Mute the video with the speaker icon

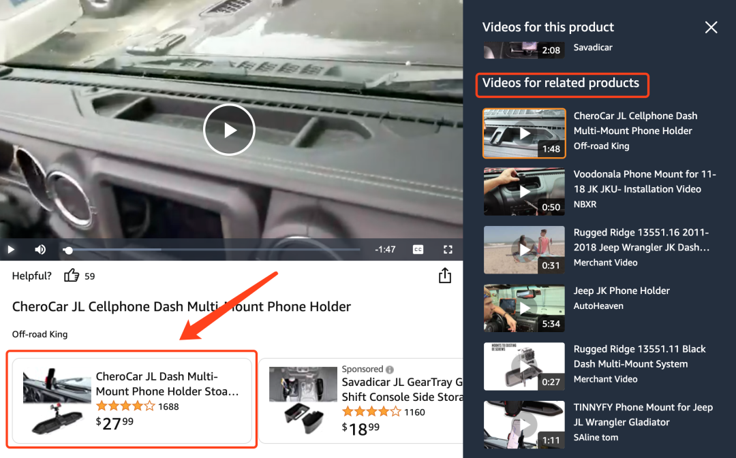point(40,249)
